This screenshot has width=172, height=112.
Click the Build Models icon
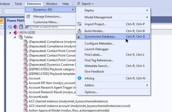[80, 31]
